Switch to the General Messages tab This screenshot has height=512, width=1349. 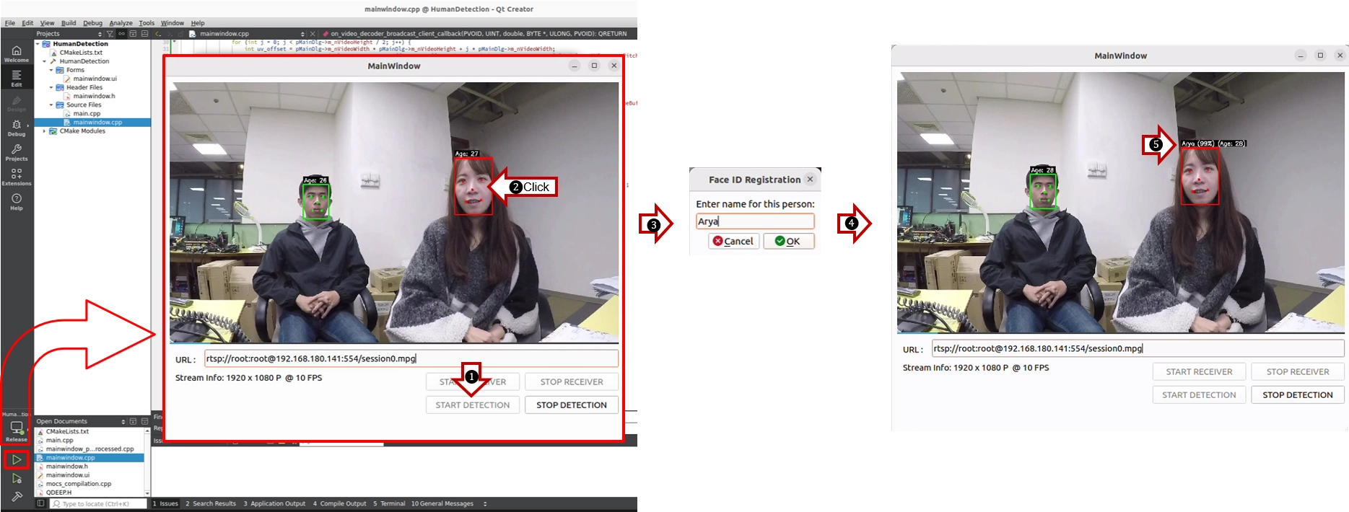click(442, 503)
